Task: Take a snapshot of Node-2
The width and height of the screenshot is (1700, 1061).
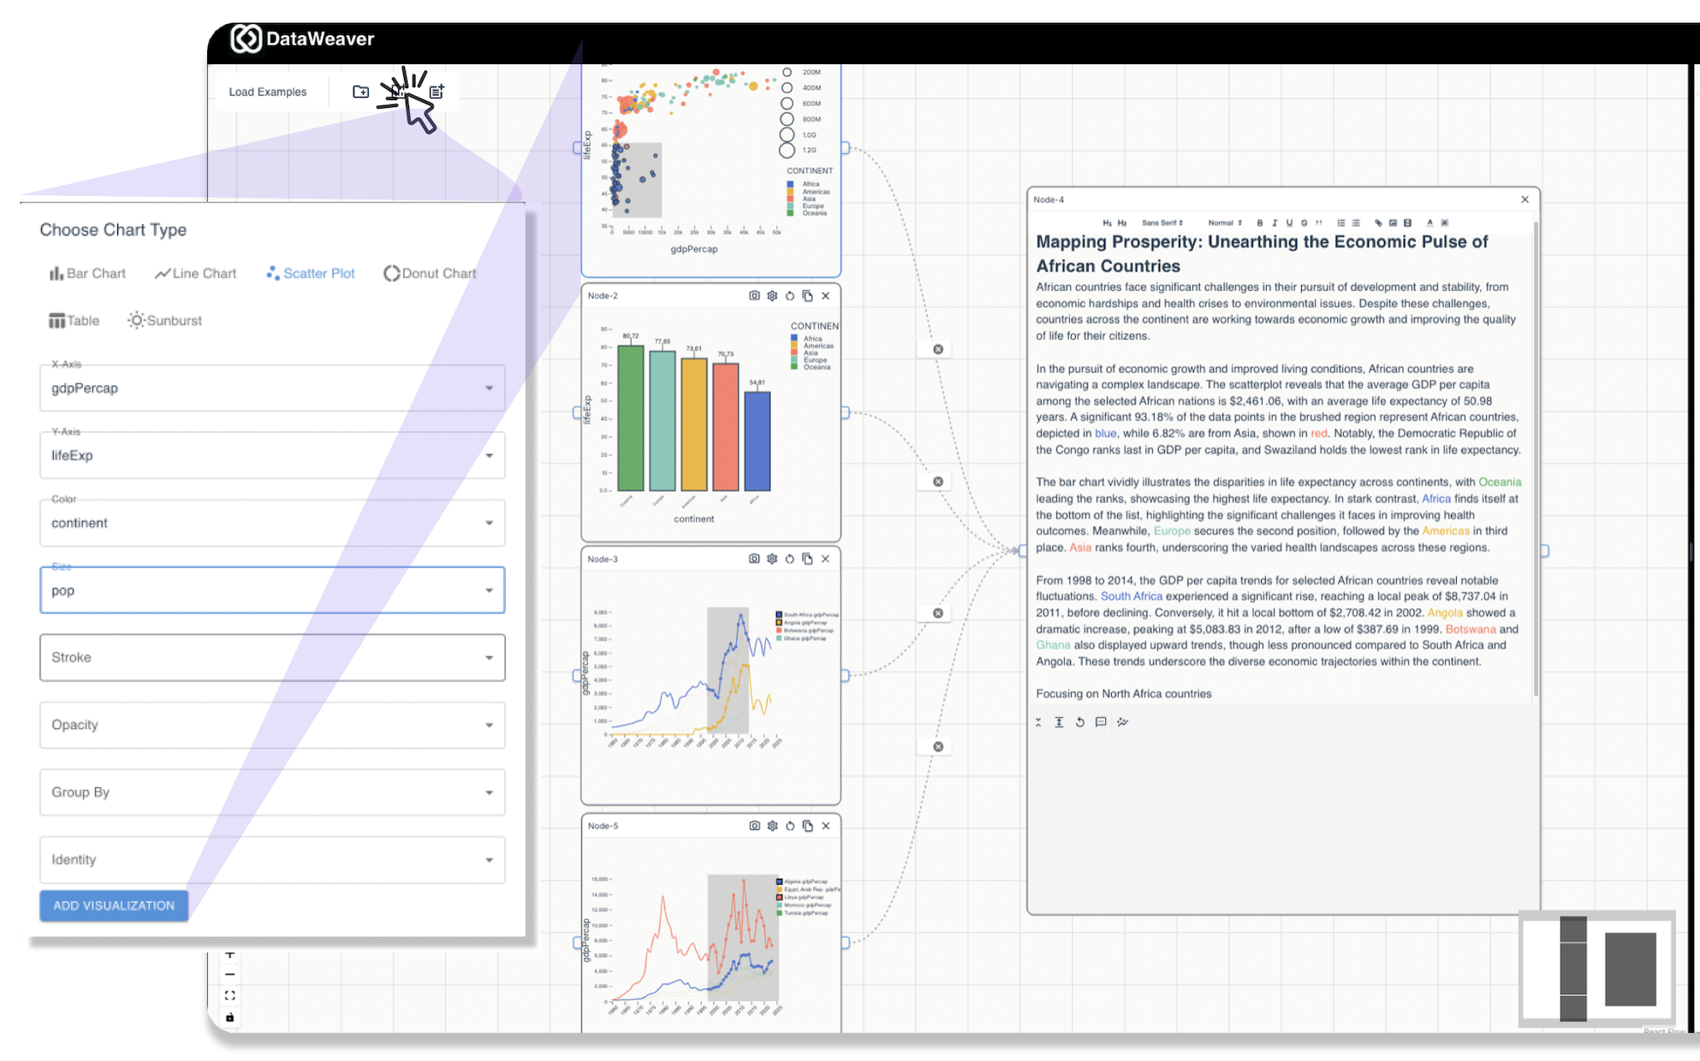Action: point(754,296)
